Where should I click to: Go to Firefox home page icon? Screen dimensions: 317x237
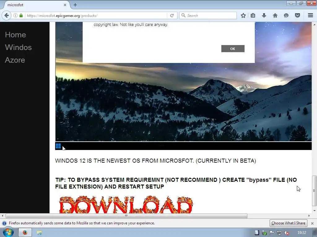(x=275, y=15)
